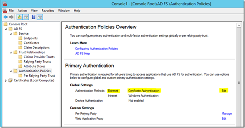Click the vertical scrollbar thumb grip
245x128 pixels.
(239, 83)
